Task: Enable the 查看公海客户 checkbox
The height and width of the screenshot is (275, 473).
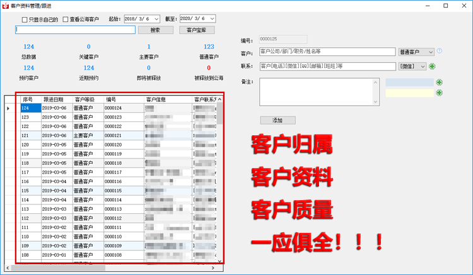Action: (x=66, y=20)
